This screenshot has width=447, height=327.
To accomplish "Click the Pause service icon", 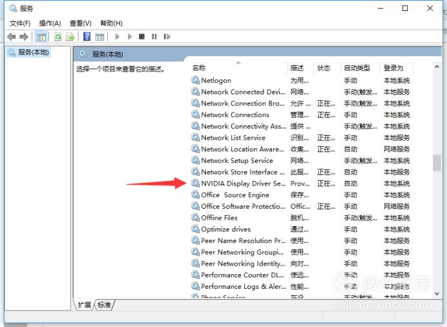I will pos(154,36).
